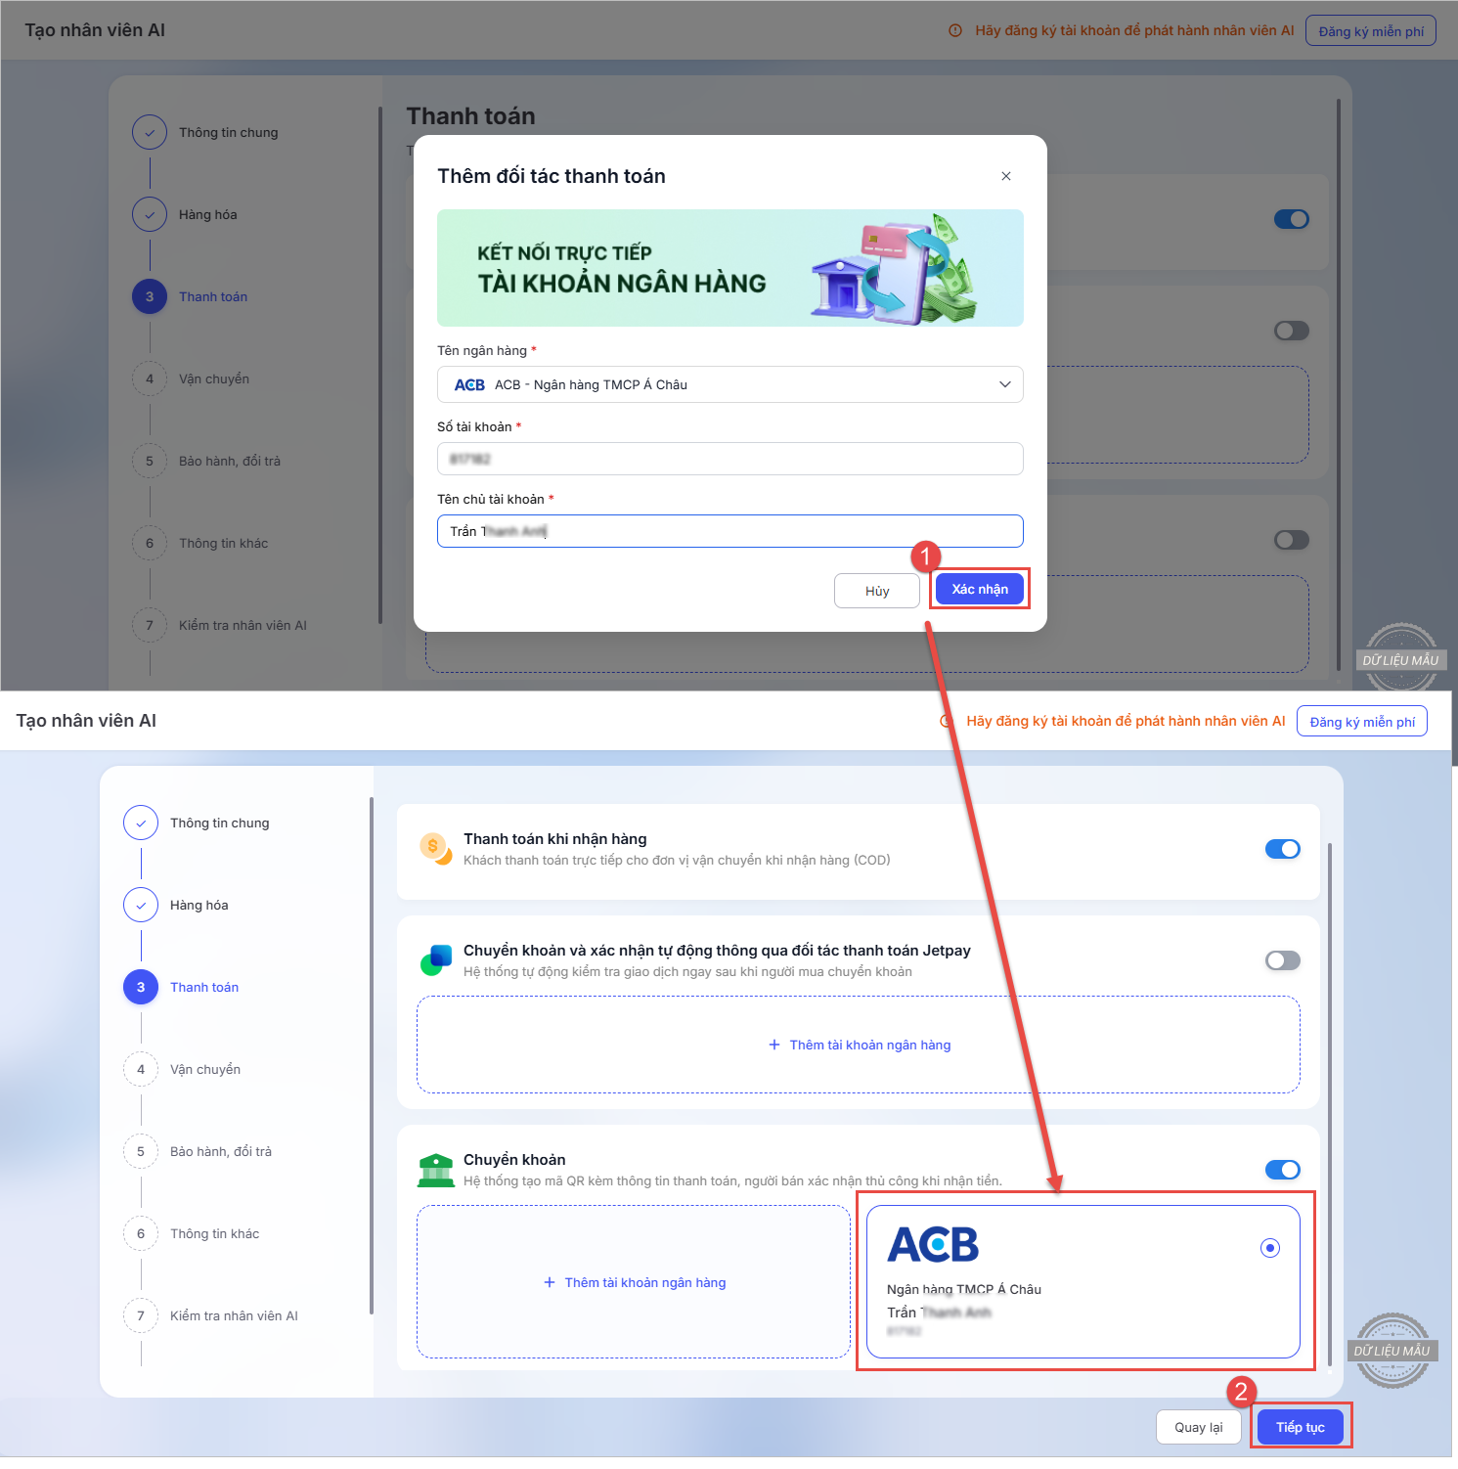Select the ACB account radio button
The image size is (1458, 1469).
[x=1269, y=1248]
